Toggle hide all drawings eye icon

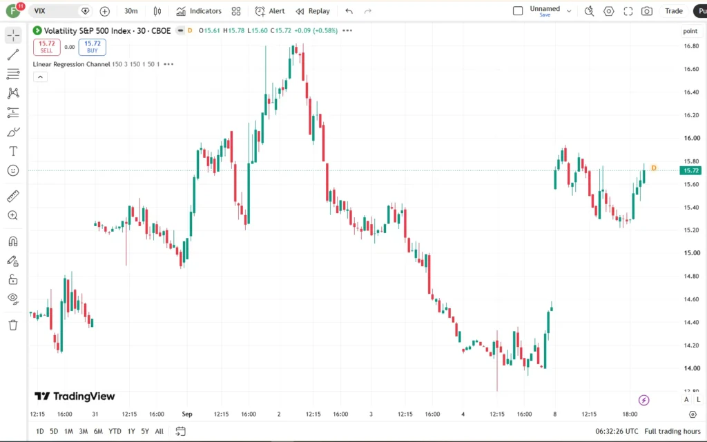click(x=13, y=299)
